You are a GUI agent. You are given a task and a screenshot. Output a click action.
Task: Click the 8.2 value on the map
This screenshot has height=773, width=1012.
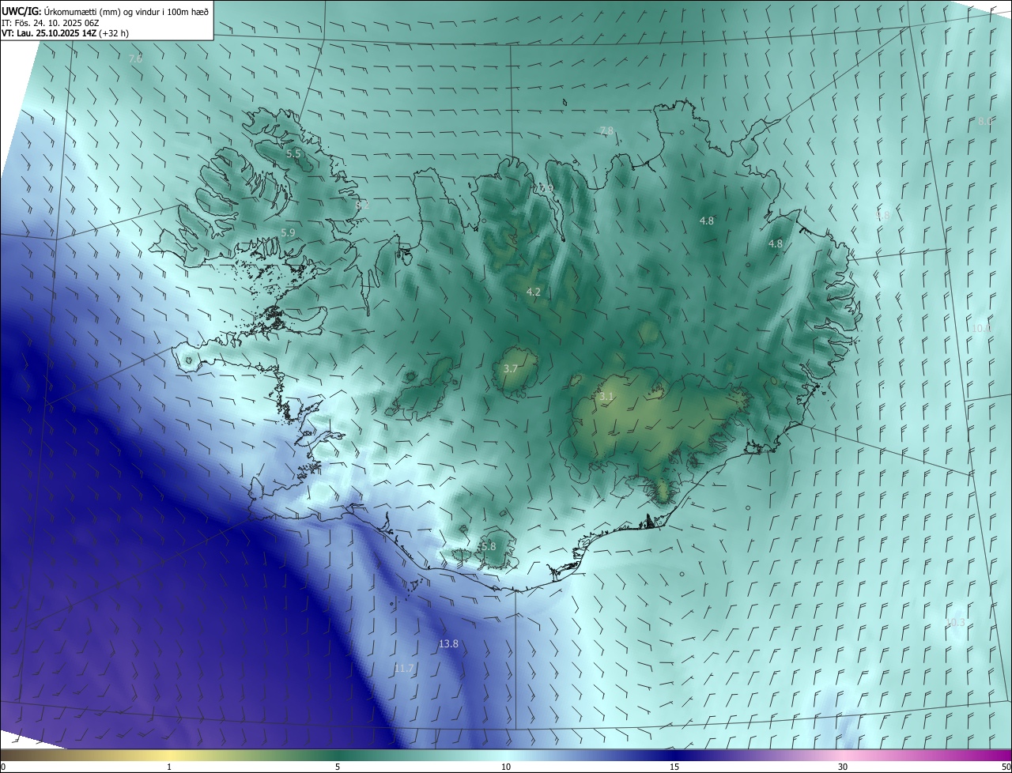pyautogui.click(x=362, y=205)
